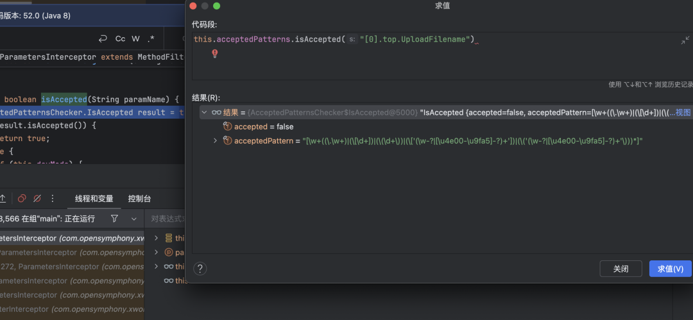Click the field icon beside accepted = false
Viewport: 693px width, 320px height.
coord(228,127)
